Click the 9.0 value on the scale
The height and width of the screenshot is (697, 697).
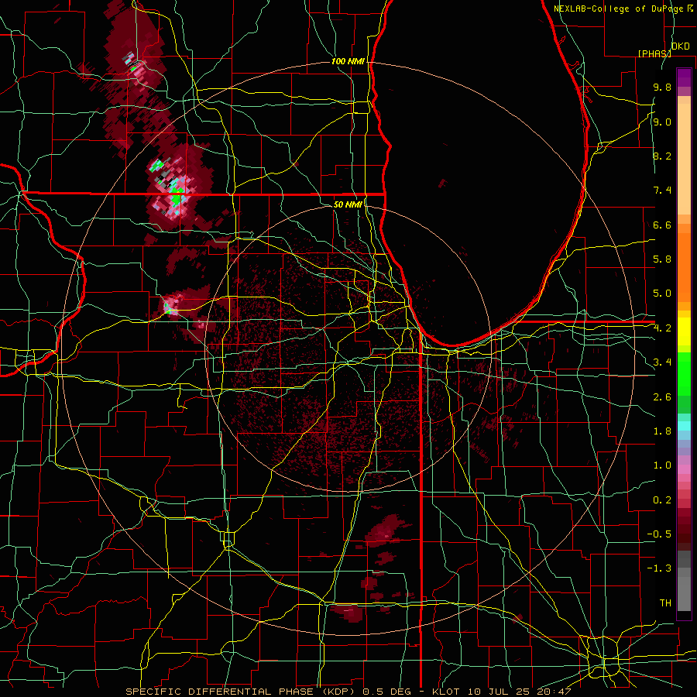(662, 122)
